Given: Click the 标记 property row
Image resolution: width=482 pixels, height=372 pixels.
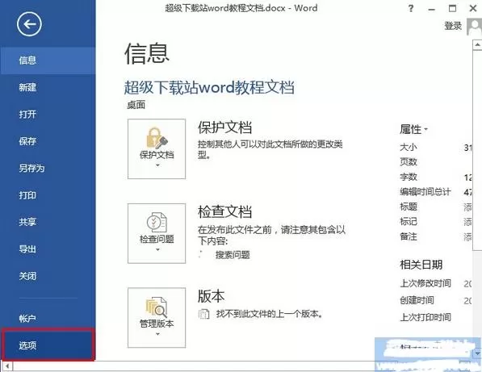Looking at the screenshot, I should click(x=409, y=221).
